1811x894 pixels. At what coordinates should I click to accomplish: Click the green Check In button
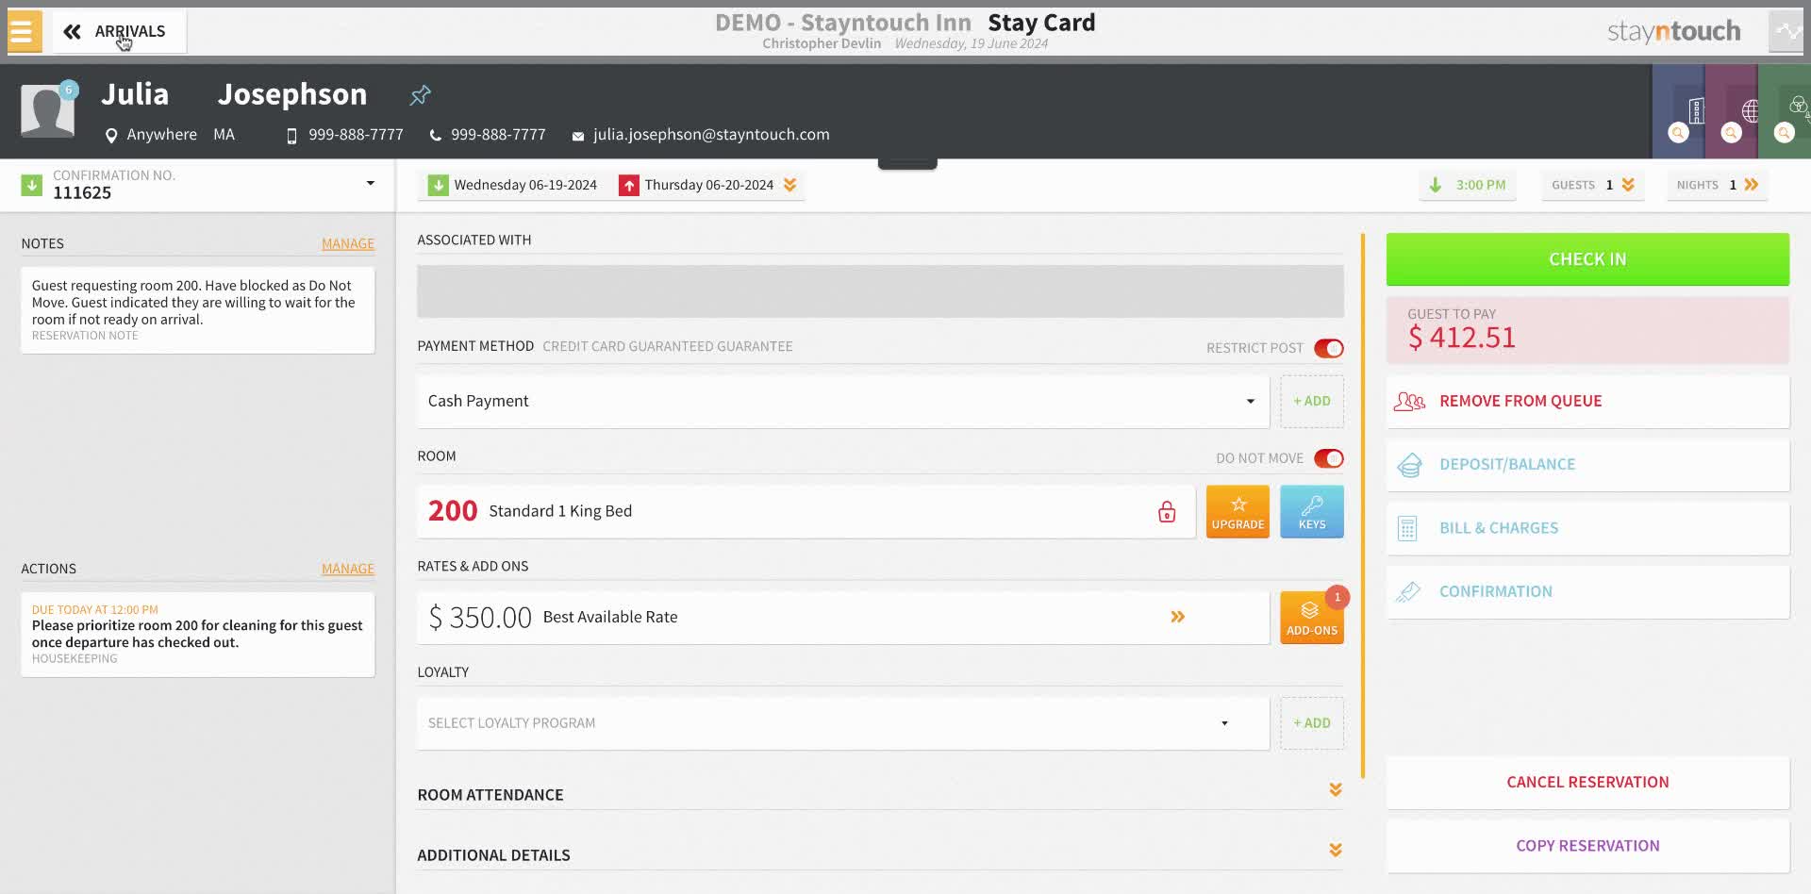coord(1587,259)
